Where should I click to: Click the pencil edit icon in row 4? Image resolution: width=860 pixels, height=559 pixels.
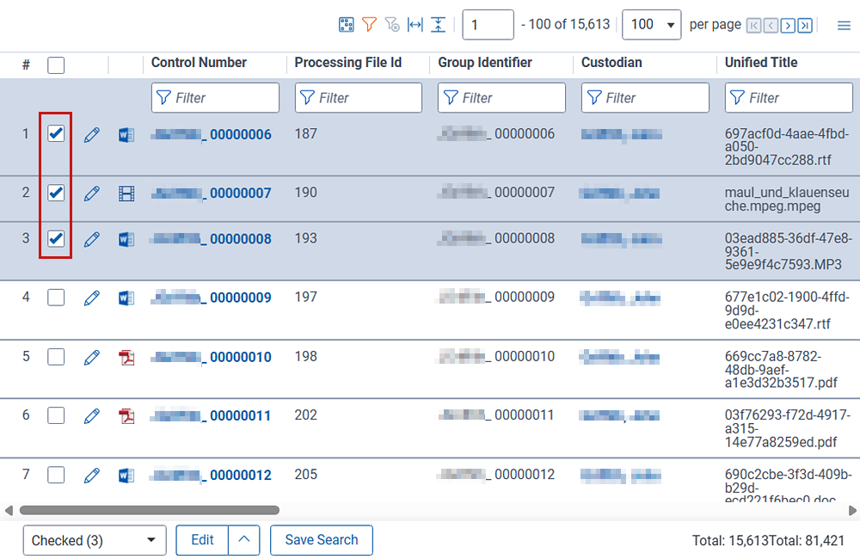(92, 298)
